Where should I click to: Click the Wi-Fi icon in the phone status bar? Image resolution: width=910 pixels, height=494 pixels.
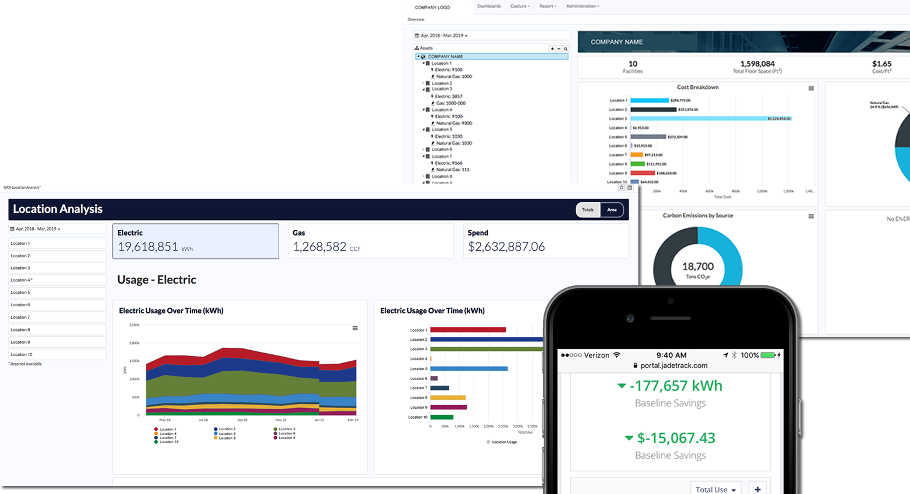click(616, 355)
